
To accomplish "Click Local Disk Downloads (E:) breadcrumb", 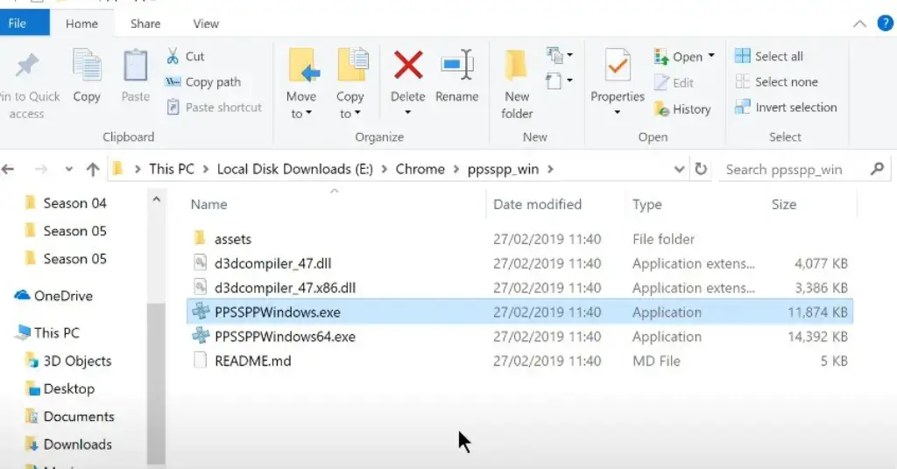I will pos(294,169).
